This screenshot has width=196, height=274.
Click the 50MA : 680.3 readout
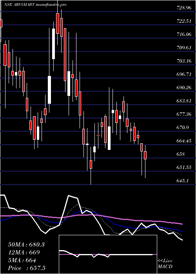[26, 245]
